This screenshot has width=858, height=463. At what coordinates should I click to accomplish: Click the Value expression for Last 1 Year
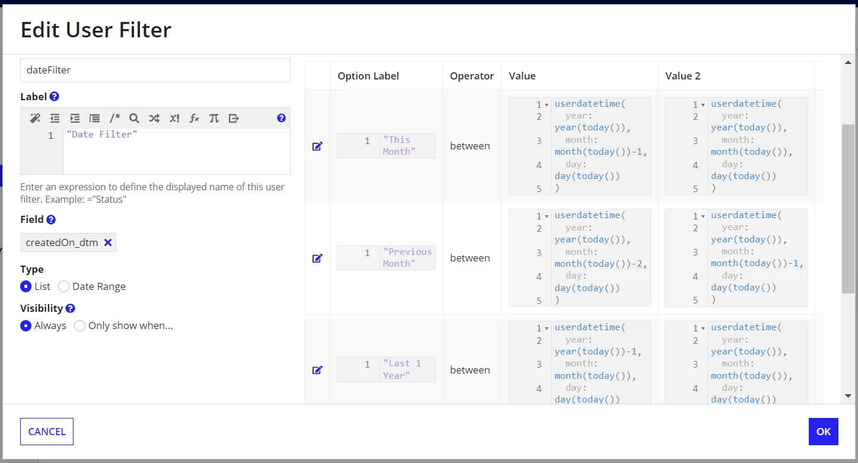580,363
